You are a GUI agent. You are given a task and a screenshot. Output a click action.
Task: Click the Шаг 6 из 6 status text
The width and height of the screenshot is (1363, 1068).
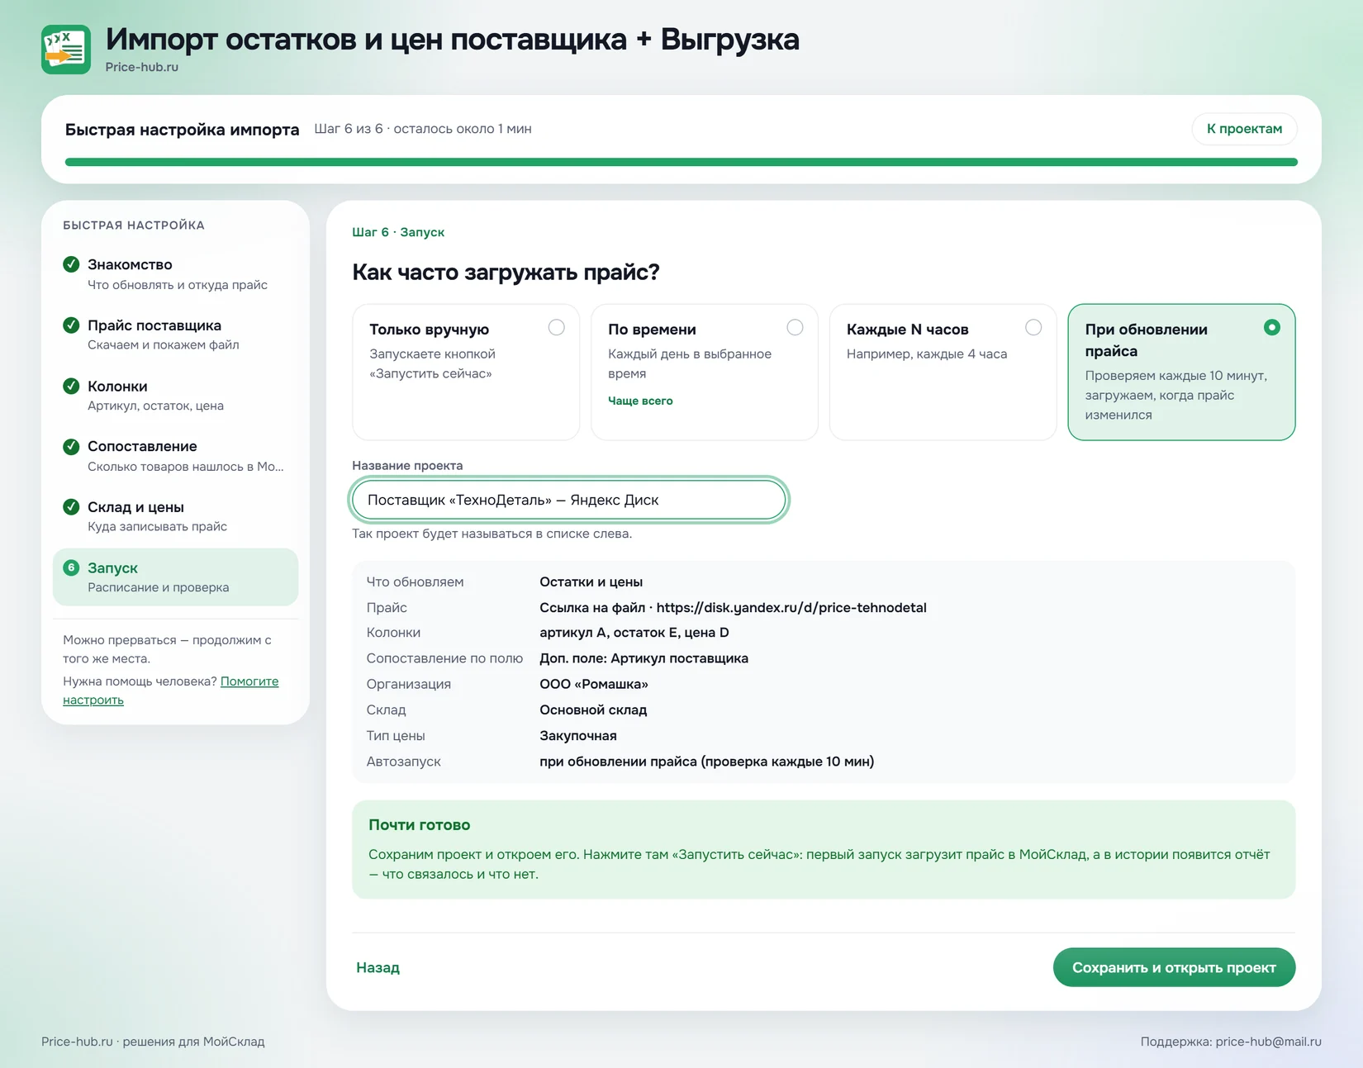[x=423, y=129]
